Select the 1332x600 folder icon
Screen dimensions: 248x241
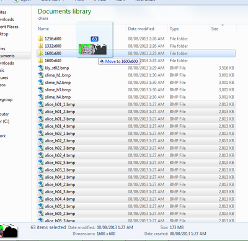(41, 46)
